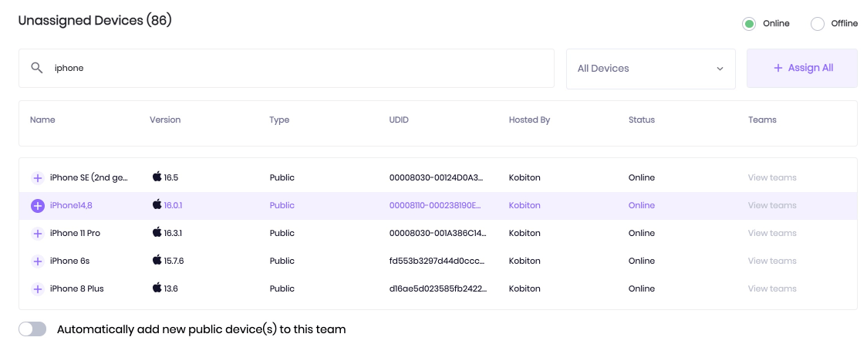Click the iPhone SE (2nd ge... device name
Image resolution: width=867 pixels, height=344 pixels.
89,177
